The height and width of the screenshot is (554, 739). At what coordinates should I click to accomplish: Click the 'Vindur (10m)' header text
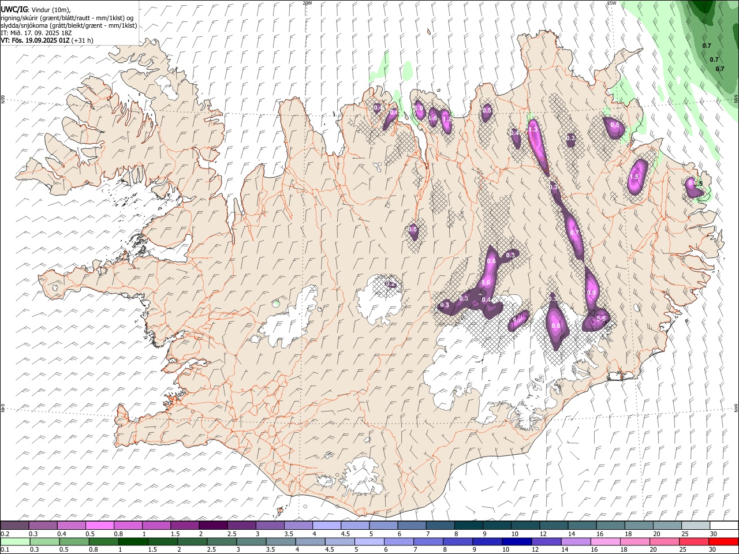pos(50,10)
